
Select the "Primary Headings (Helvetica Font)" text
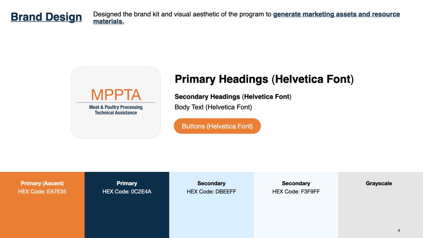coord(264,79)
